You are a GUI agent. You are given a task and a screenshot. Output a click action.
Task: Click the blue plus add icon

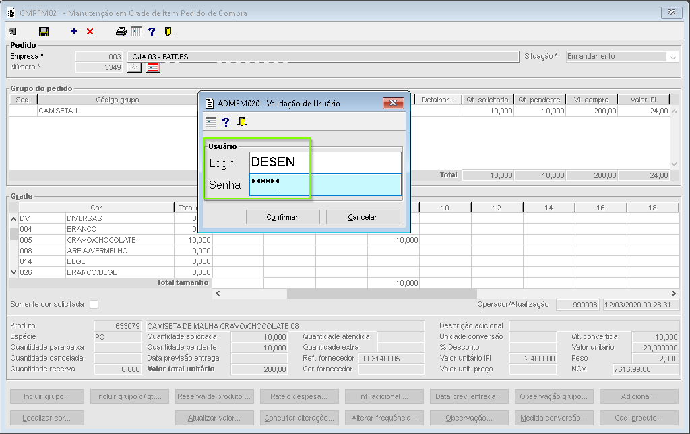point(74,32)
